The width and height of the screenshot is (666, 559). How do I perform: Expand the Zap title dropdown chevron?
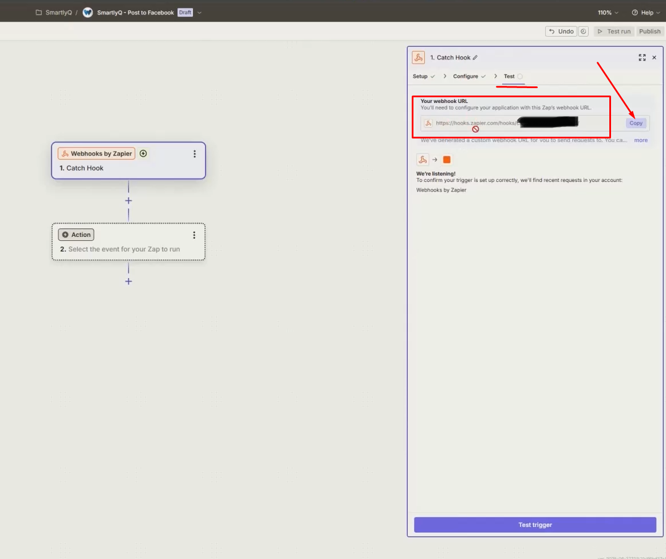pyautogui.click(x=199, y=13)
